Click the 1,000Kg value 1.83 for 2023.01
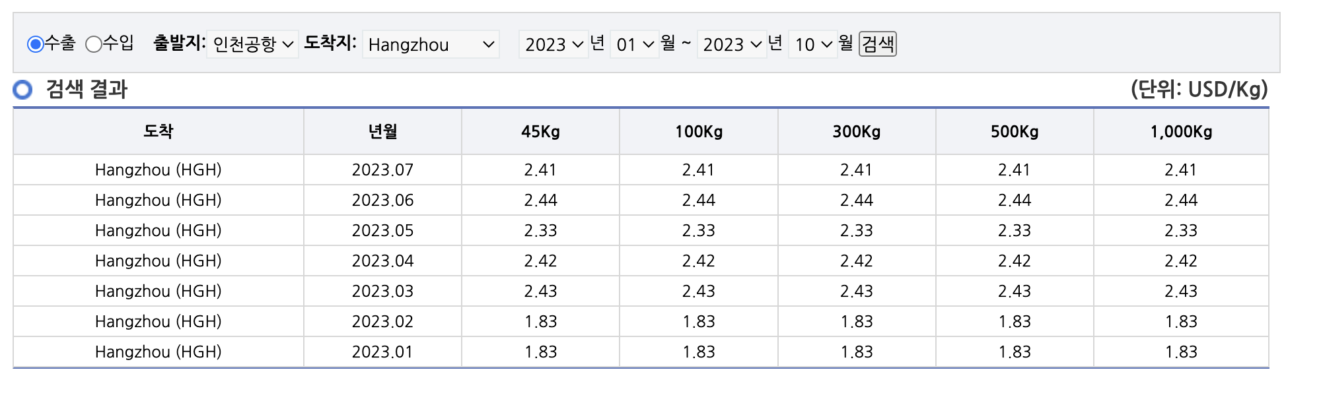This screenshot has height=405, width=1321. pyautogui.click(x=1181, y=352)
